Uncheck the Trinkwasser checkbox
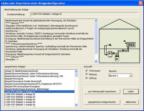This screenshot has width=144, height=111. point(86,71)
